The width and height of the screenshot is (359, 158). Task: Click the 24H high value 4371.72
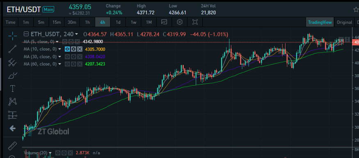point(146,13)
